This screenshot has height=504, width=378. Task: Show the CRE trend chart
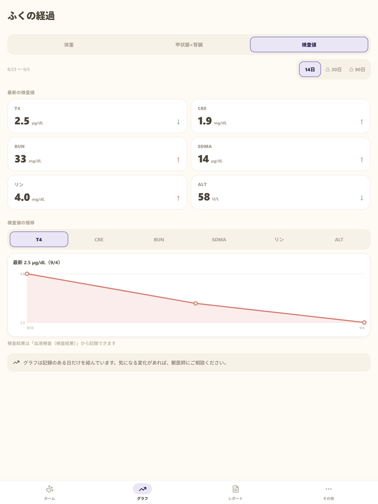99,240
